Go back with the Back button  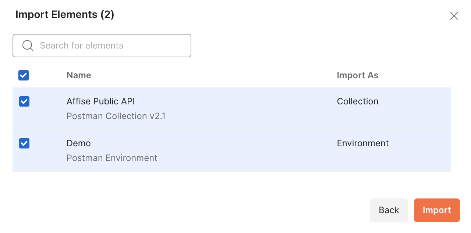tap(389, 210)
